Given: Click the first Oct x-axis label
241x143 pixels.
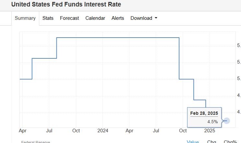Looking at the screenshot, I should 76,131.
